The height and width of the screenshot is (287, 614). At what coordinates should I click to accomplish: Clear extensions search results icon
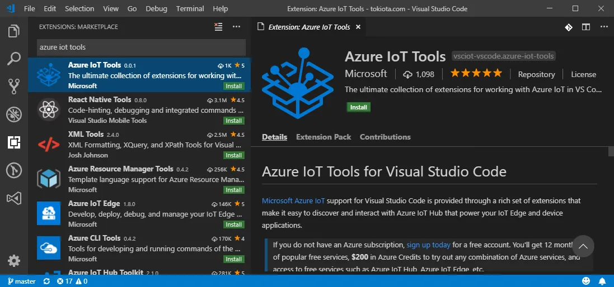(x=218, y=27)
